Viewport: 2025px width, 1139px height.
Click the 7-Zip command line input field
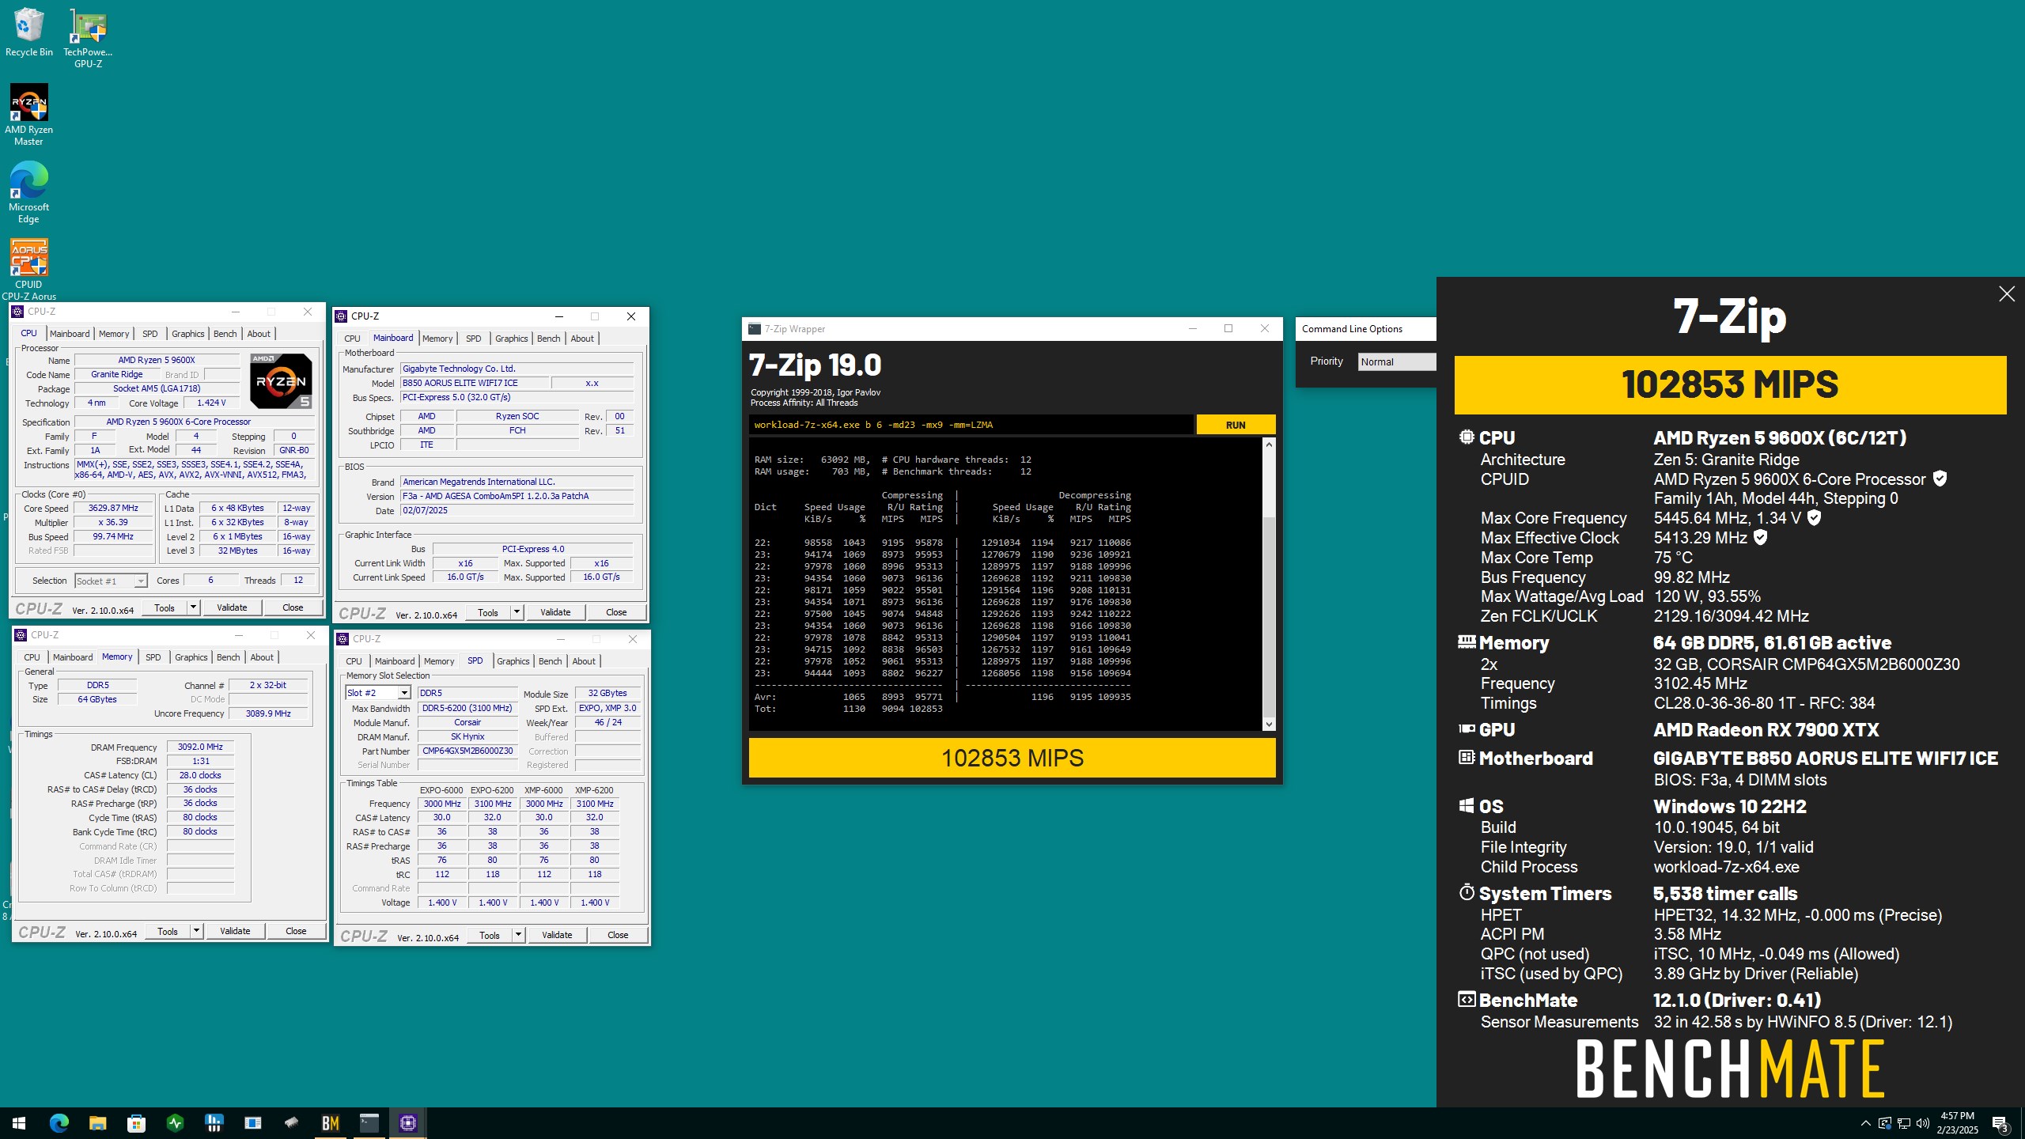pos(971,425)
